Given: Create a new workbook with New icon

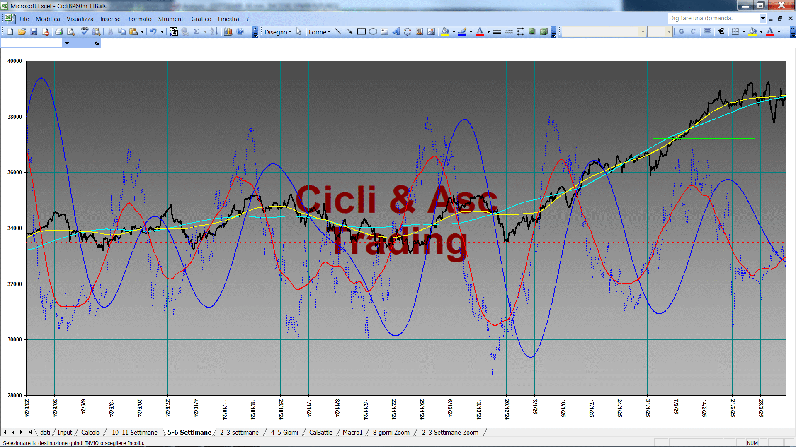Looking at the screenshot, I should coord(10,31).
